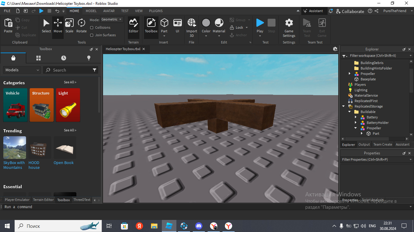
Task: Open the Terrain Editor
Action: pos(134,27)
